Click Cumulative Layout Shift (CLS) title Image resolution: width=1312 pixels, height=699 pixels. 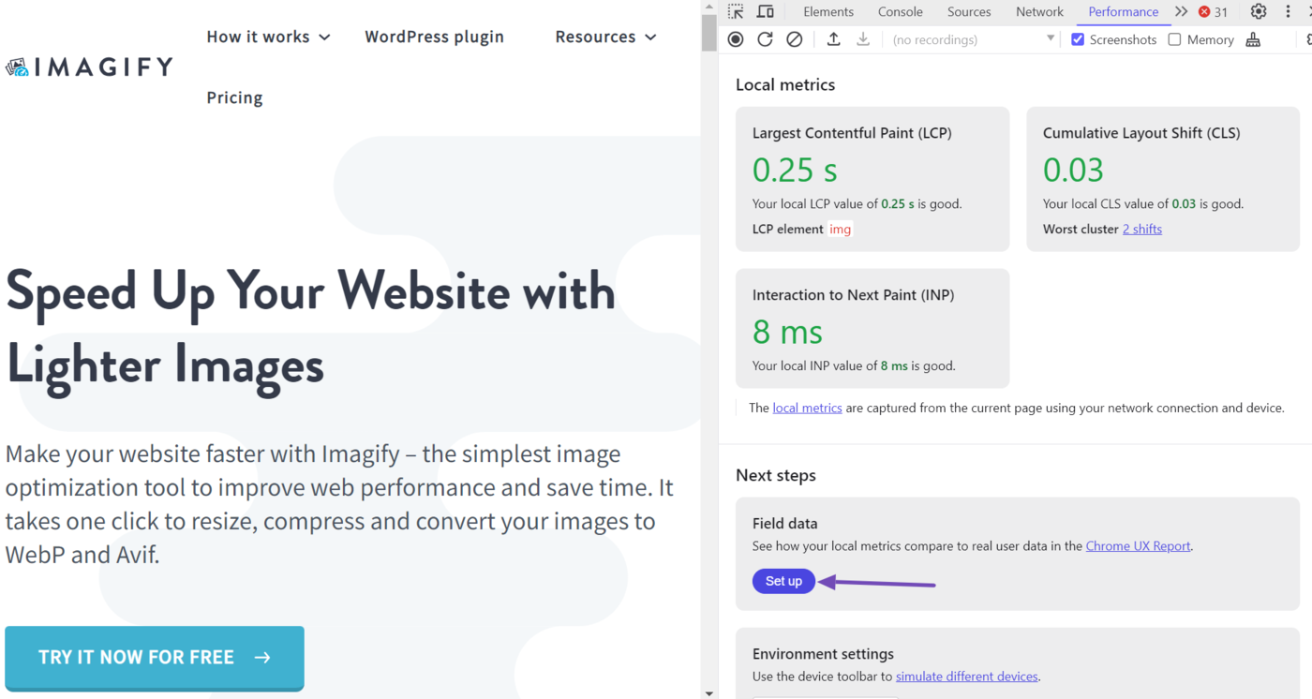(1141, 133)
